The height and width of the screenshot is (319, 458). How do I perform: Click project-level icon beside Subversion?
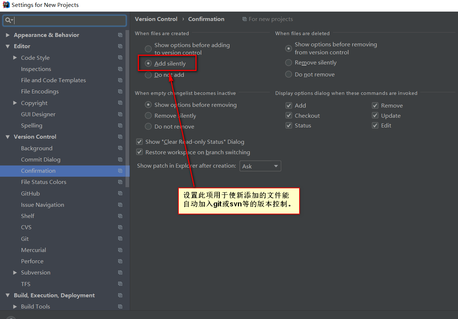[x=120, y=272]
